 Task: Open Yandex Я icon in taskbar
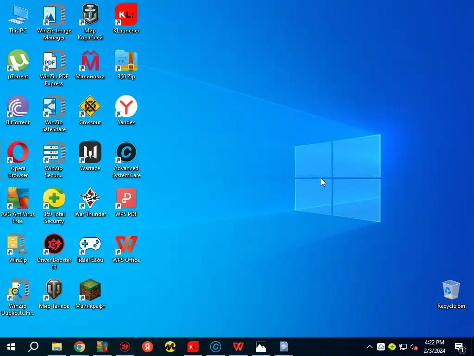(x=148, y=347)
